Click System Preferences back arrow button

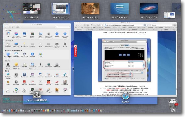[6, 27]
